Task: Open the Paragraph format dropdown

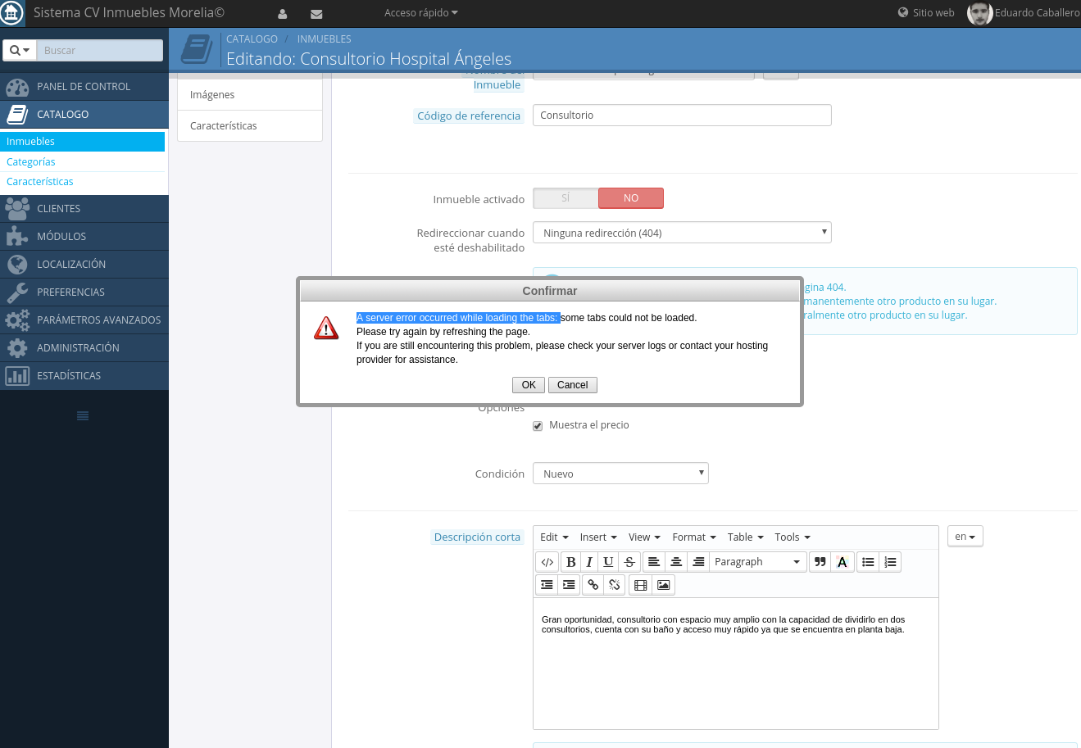Action: click(x=758, y=562)
